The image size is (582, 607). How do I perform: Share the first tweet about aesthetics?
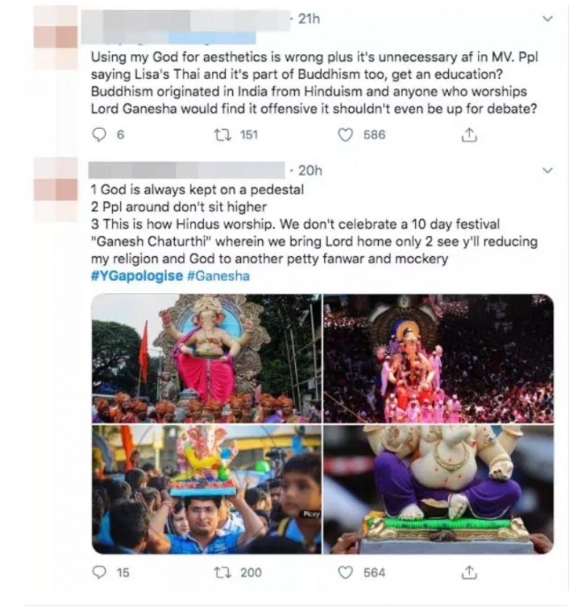[469, 135]
